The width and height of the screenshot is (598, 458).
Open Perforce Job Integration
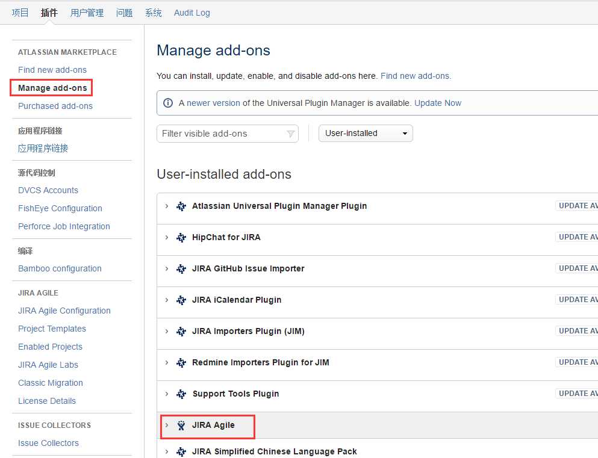coord(64,226)
